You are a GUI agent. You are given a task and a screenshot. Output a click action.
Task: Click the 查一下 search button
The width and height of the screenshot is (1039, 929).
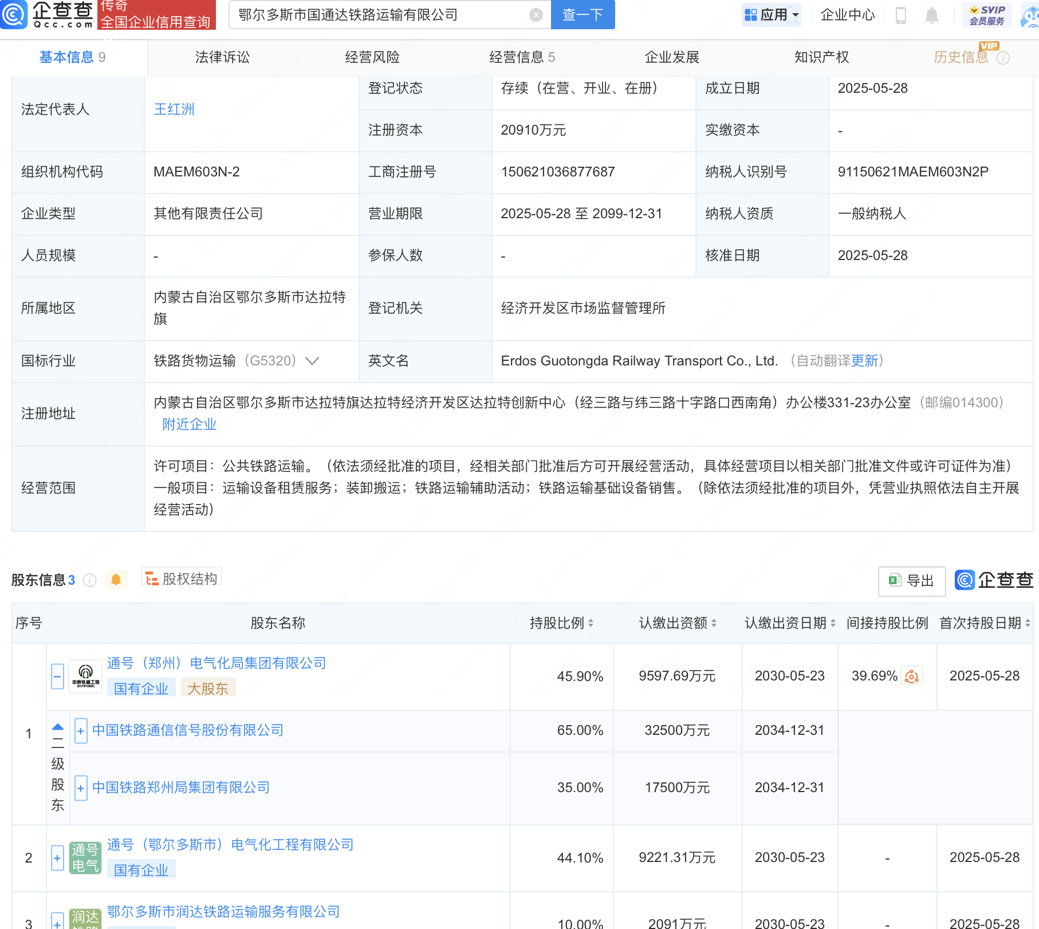(583, 15)
